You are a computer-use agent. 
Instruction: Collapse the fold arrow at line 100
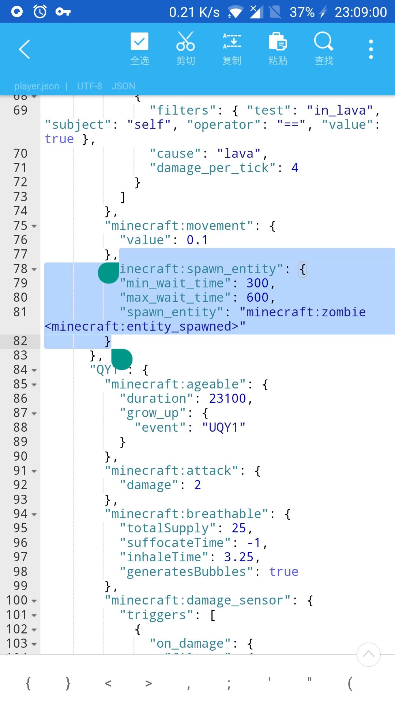[x=34, y=601]
